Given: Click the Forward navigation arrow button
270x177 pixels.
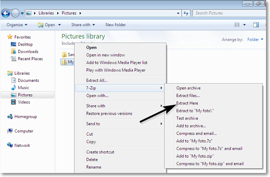Looking at the screenshot, I should pos(15,13).
